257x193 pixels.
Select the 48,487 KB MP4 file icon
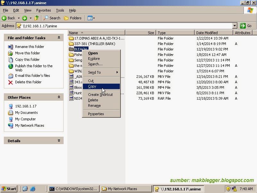(71, 82)
